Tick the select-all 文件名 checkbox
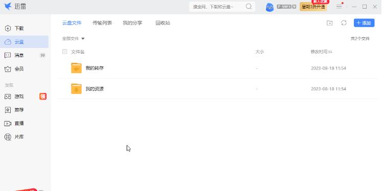Viewport: 384px width, 191px height. click(x=65, y=52)
